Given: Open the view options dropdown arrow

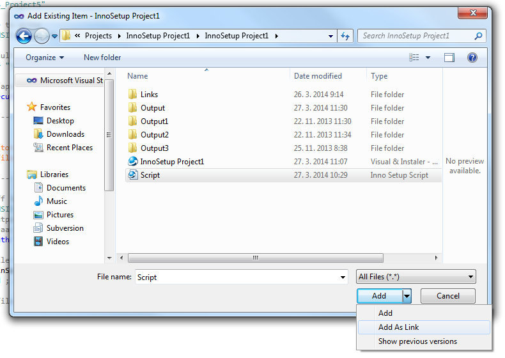Looking at the screenshot, I should click(x=428, y=58).
